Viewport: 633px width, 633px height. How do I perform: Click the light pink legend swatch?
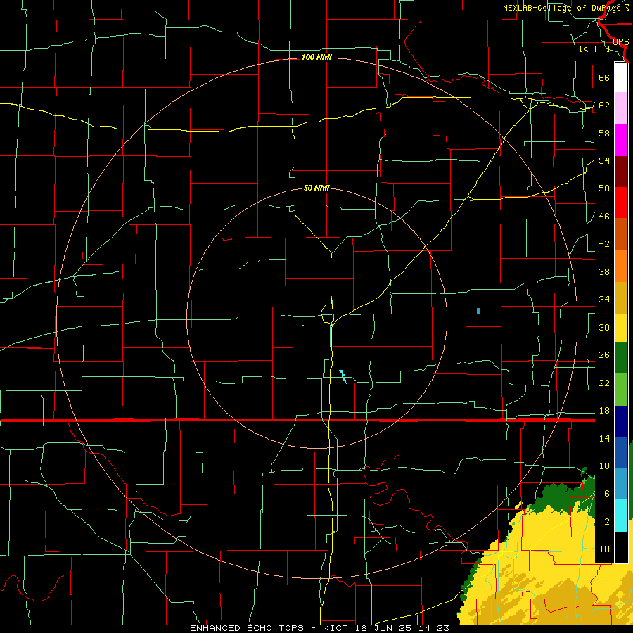[621, 108]
